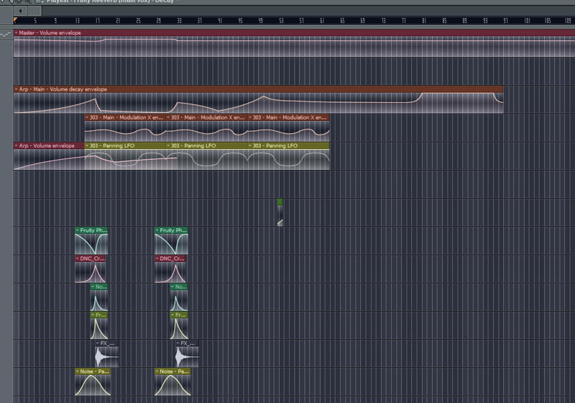
Task: Select the second 303 Main Modulation X title
Action: [204, 117]
